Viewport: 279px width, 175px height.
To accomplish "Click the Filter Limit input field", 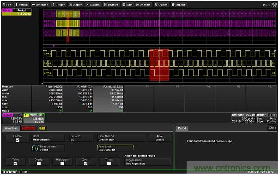I will pos(115,148).
